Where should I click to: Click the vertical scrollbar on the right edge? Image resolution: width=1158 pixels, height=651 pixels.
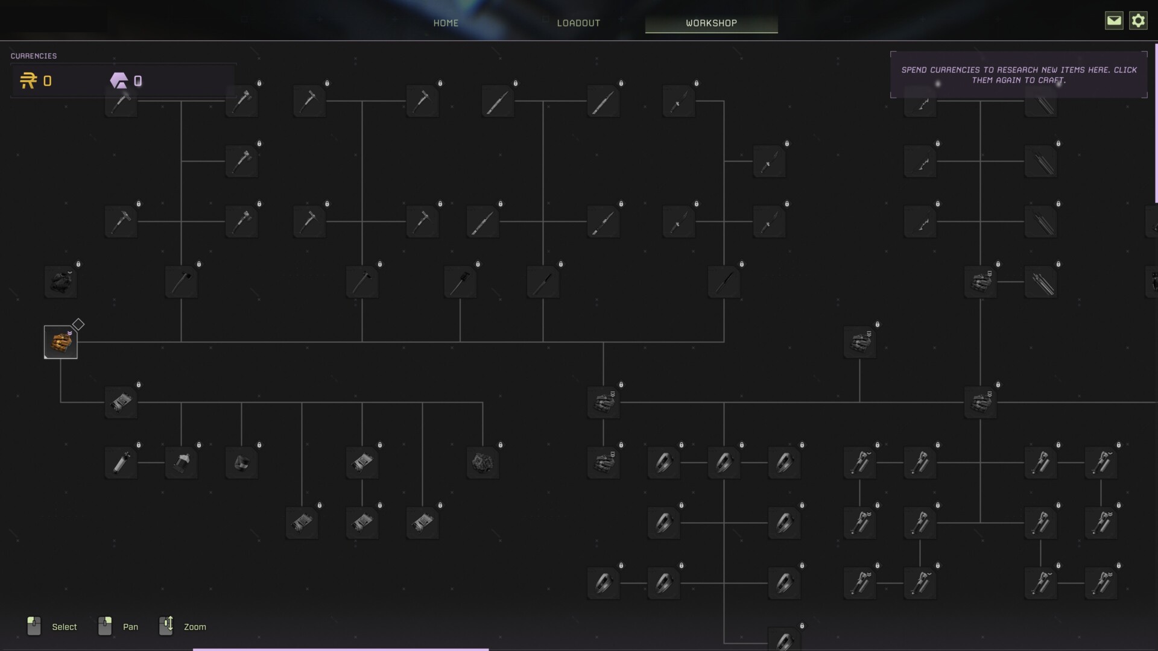[1156, 124]
